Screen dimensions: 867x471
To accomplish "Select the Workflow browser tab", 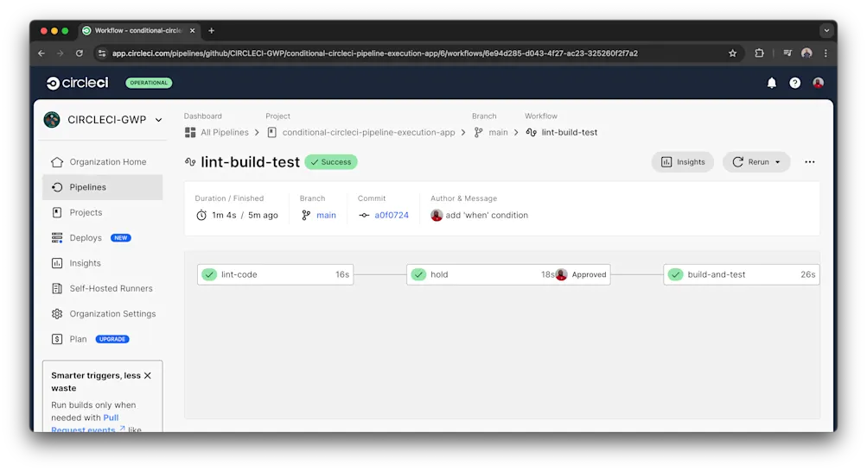I will [138, 31].
